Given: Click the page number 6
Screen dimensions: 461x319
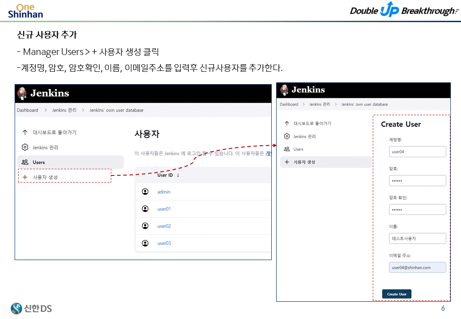Looking at the screenshot, I should click(443, 308).
